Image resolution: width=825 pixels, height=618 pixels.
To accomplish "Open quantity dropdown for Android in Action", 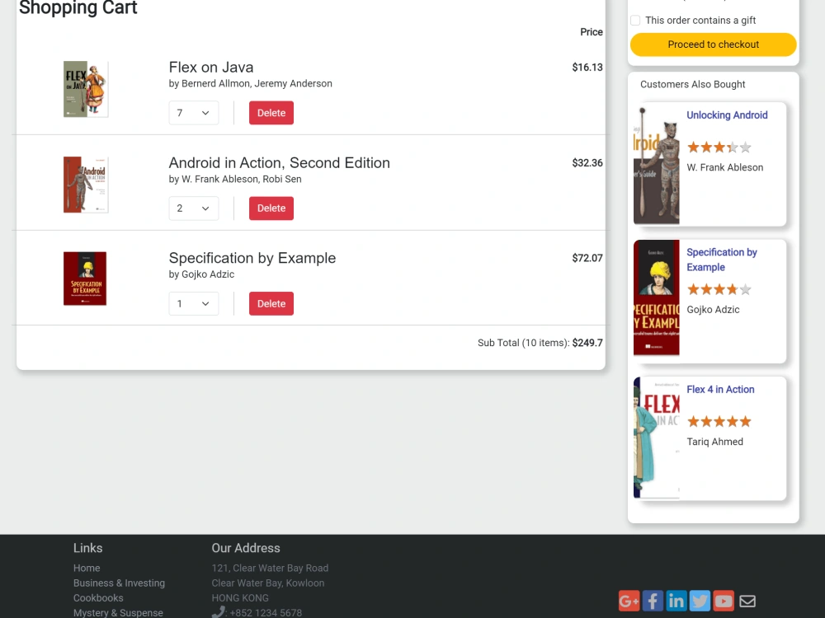I will [194, 208].
